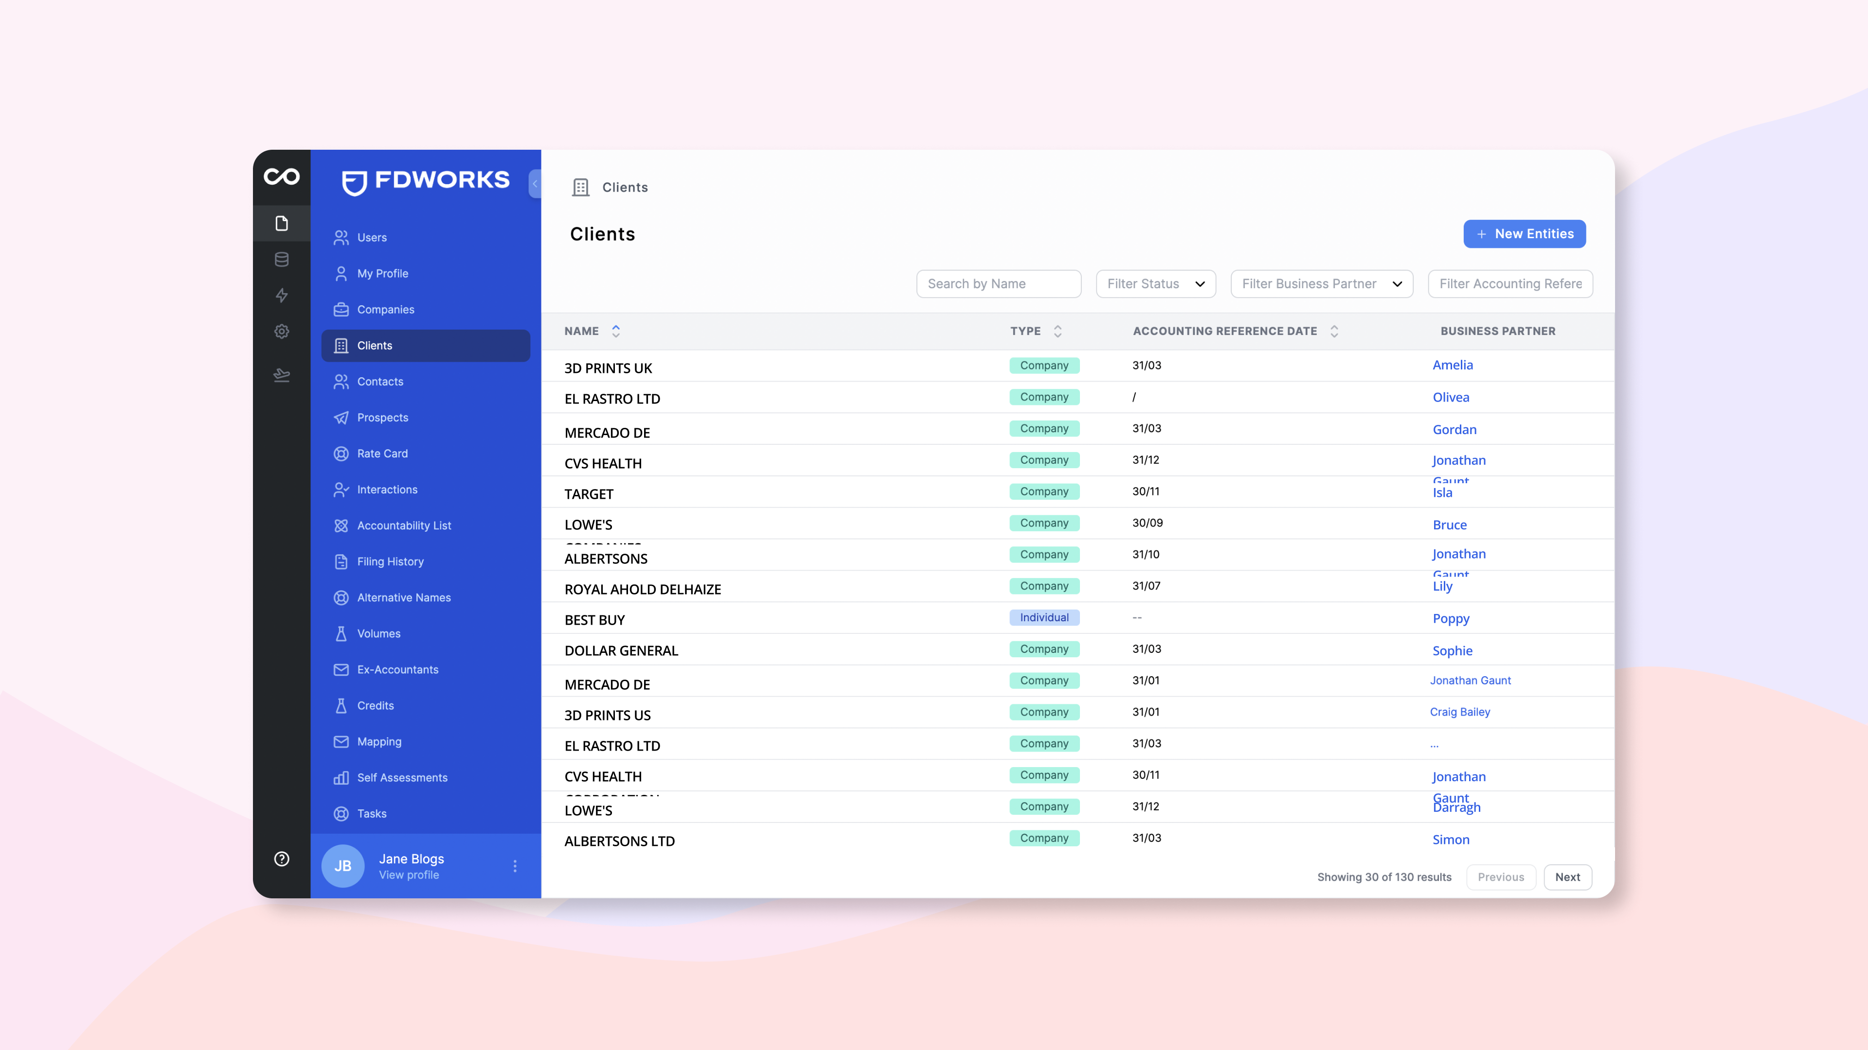Open the settings gear icon in the dark rail
Image resolution: width=1868 pixels, height=1050 pixels.
281,331
